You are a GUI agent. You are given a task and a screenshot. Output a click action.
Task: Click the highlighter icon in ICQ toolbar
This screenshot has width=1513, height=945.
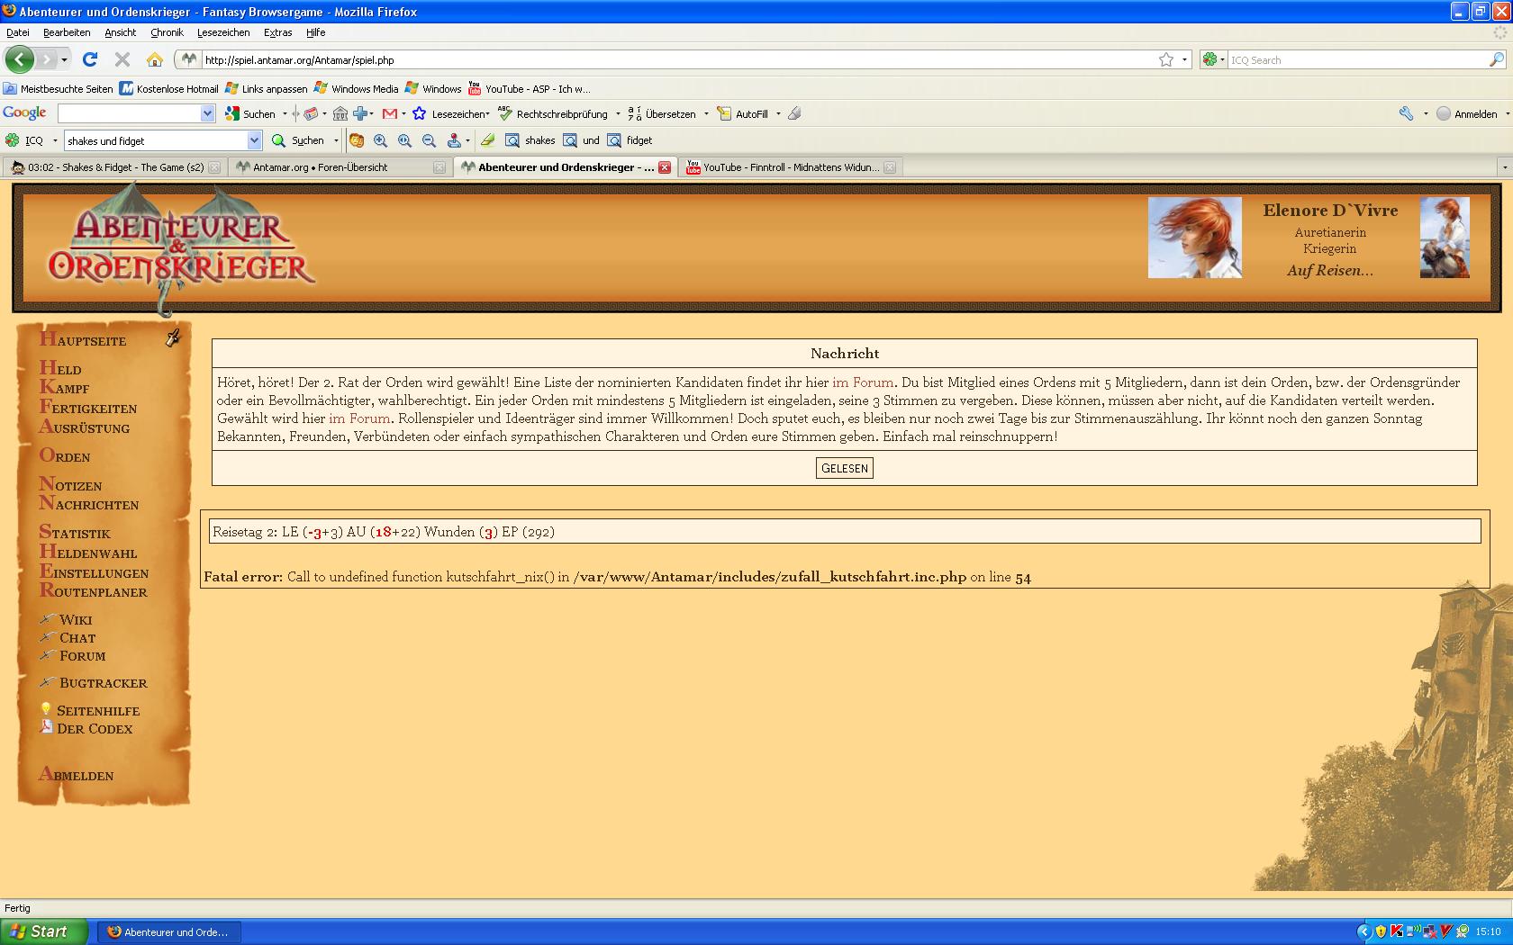point(487,140)
